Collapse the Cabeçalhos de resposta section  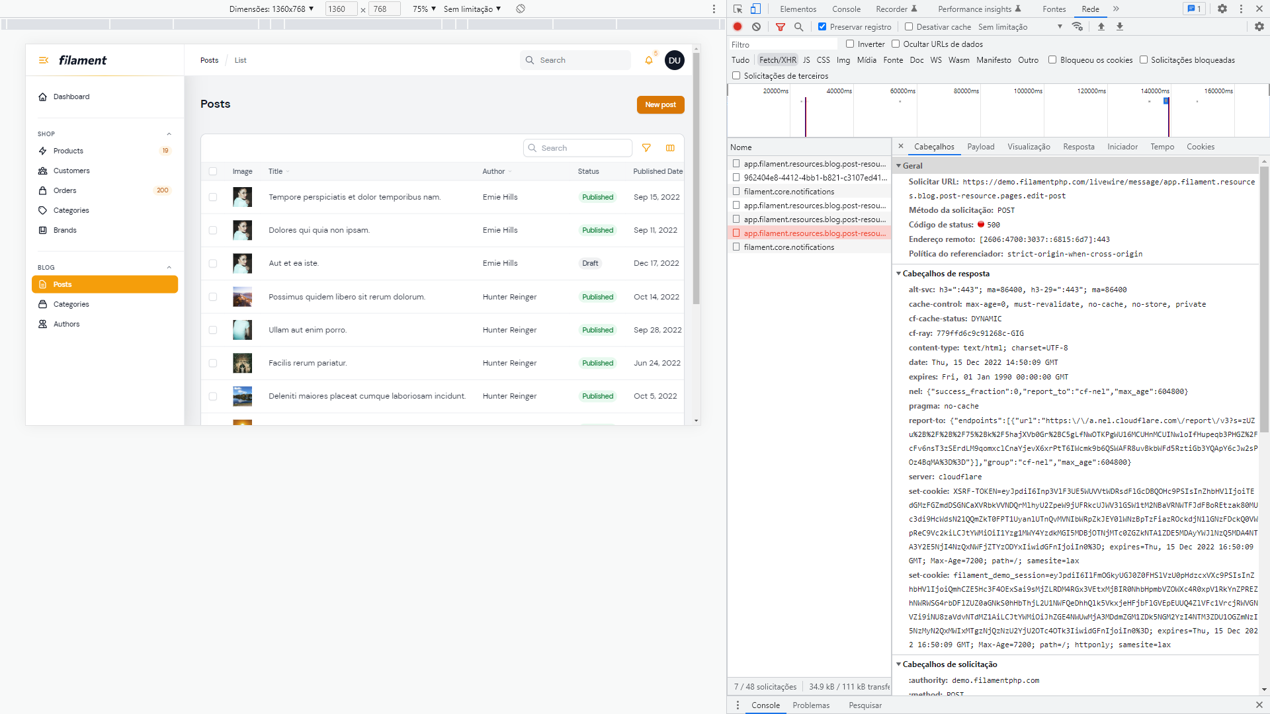coord(899,273)
